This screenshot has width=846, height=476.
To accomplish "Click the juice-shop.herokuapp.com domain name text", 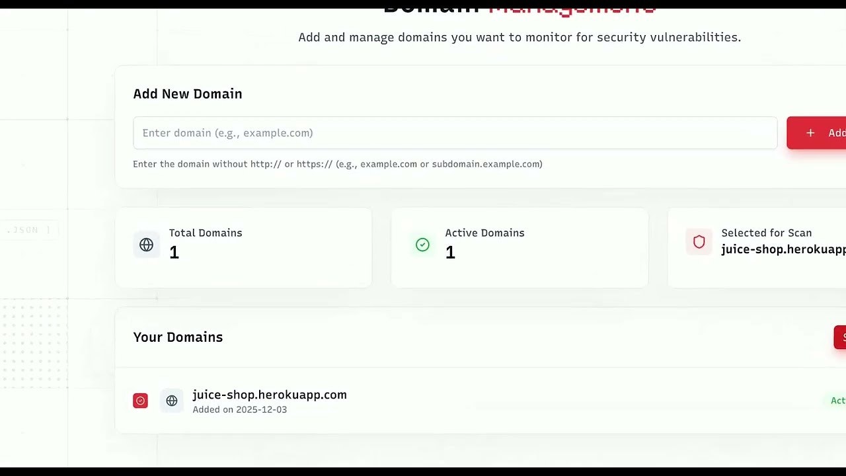I will coord(270,395).
